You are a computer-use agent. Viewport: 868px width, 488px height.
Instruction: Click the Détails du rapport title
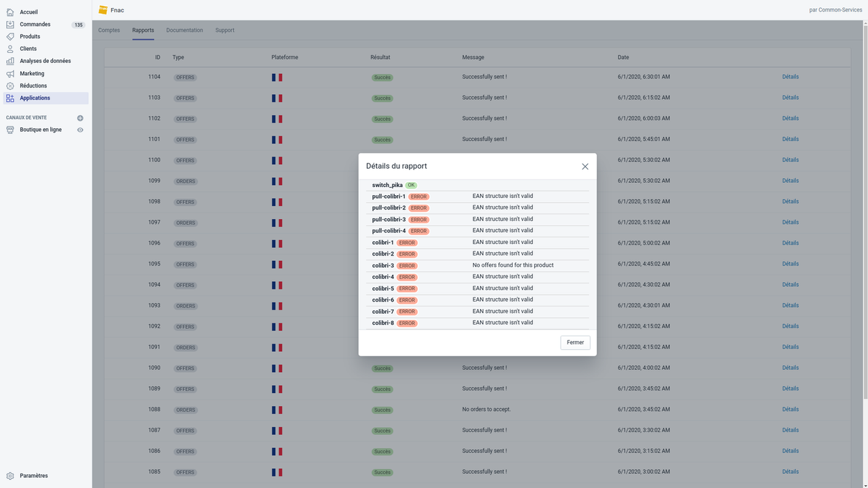click(x=397, y=166)
